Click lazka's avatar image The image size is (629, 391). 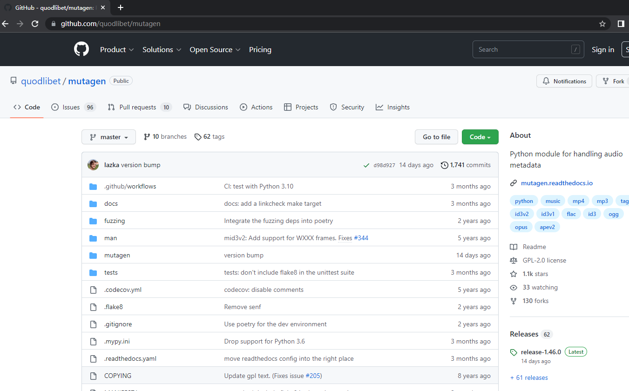tap(93, 165)
